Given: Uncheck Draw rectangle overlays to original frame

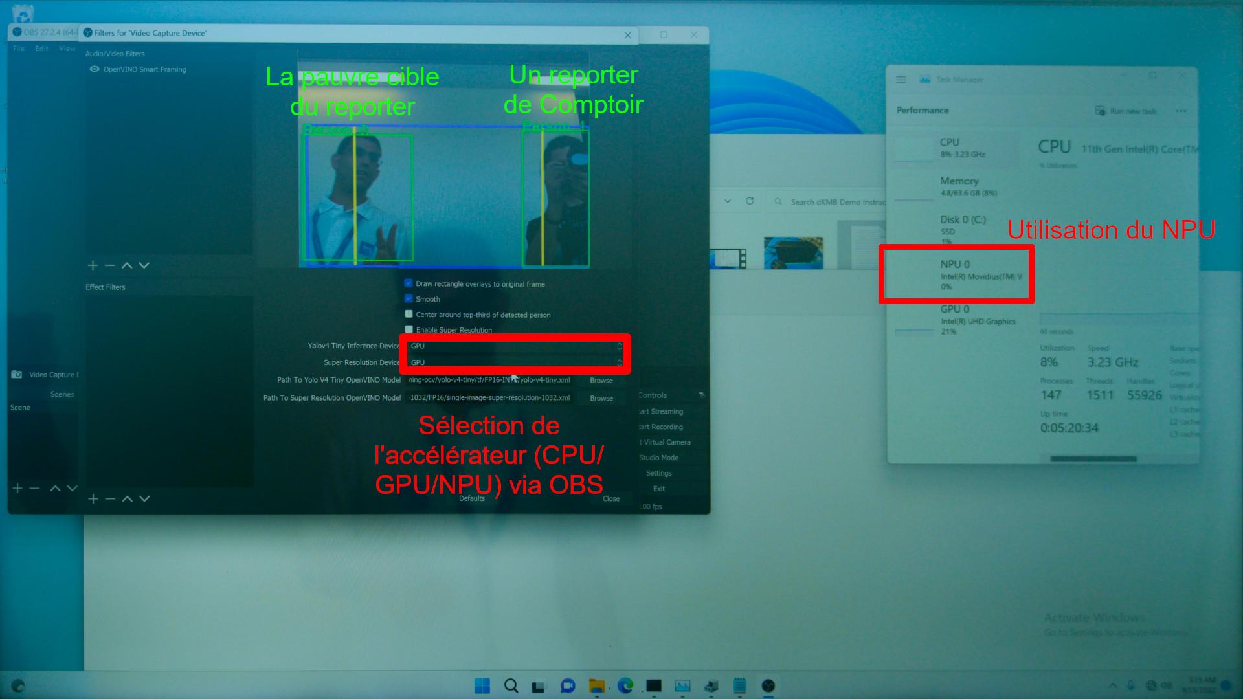Looking at the screenshot, I should (409, 283).
